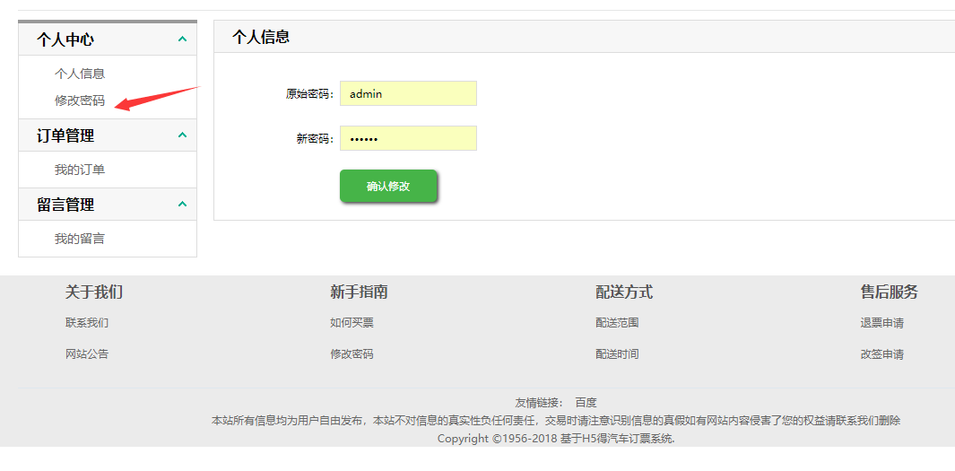Open the footer 修改密码 link under 新手指南
Screen dimensions: 955x471
pos(352,354)
